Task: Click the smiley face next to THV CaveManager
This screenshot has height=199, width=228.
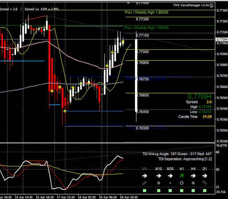Action: pyautogui.click(x=212, y=5)
